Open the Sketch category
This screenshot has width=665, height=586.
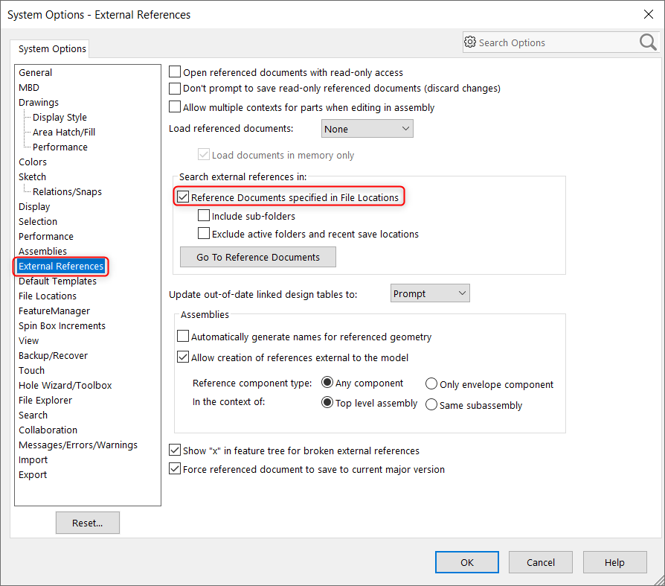pyautogui.click(x=32, y=176)
